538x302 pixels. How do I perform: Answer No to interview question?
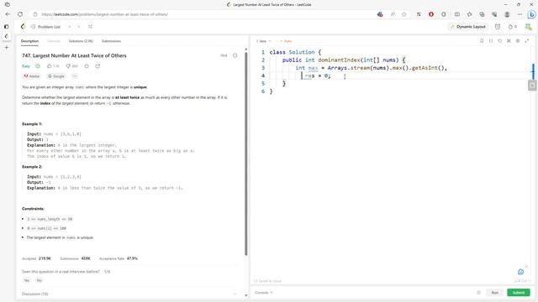pyautogui.click(x=40, y=280)
